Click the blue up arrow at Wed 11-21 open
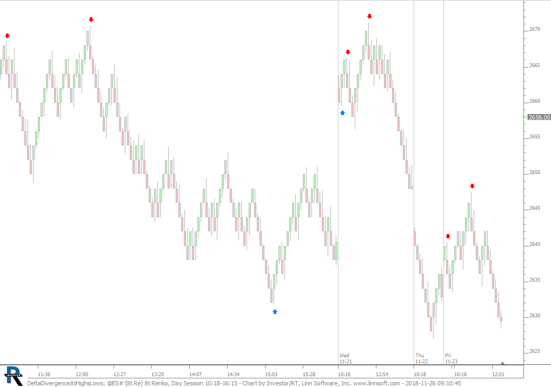 343,113
